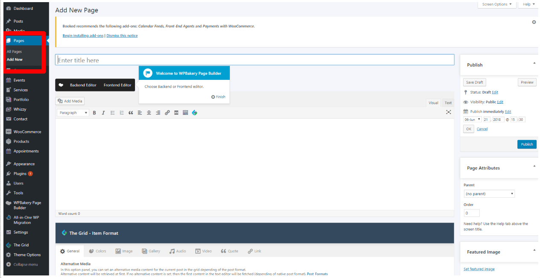Enable distraction-free writing mode icon
540x278 pixels.
click(448, 112)
